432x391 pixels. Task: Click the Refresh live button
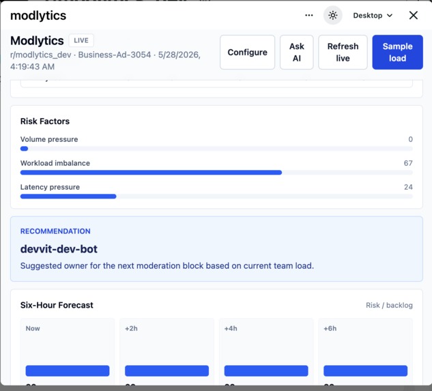click(343, 52)
